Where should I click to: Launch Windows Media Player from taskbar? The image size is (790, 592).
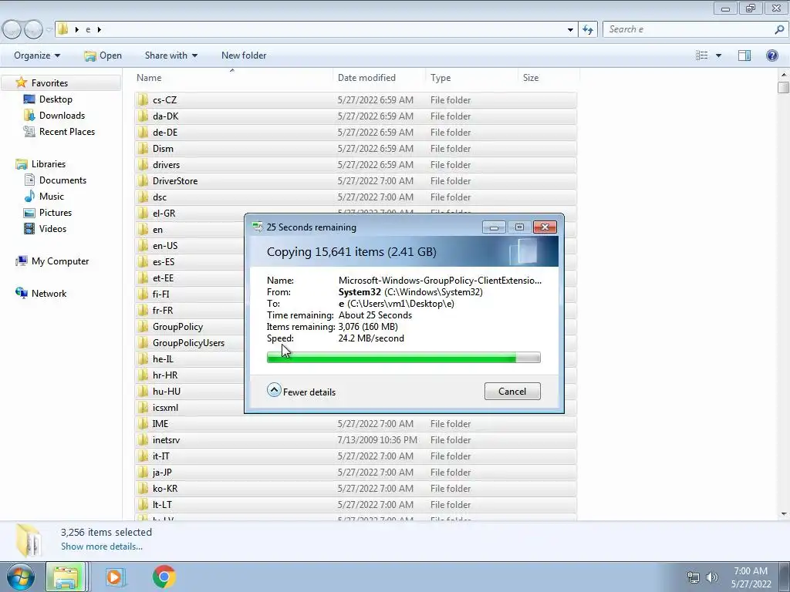pos(114,577)
